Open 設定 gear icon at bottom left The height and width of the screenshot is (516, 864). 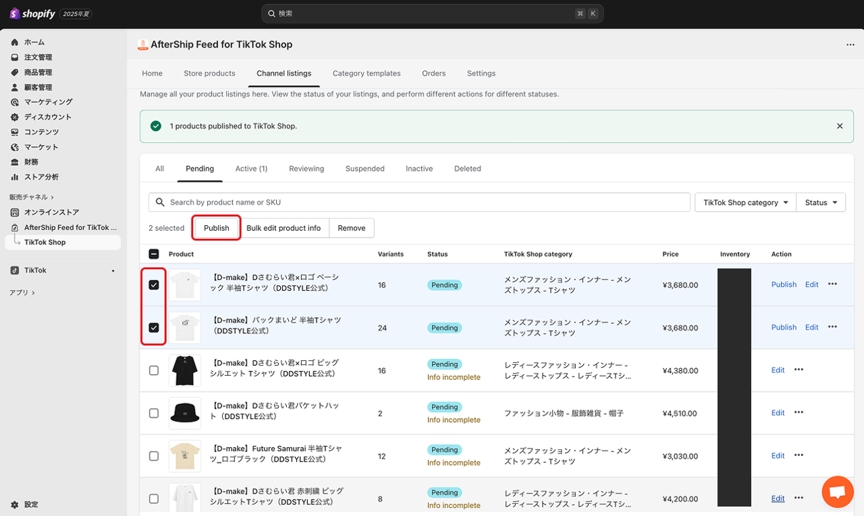pos(15,505)
